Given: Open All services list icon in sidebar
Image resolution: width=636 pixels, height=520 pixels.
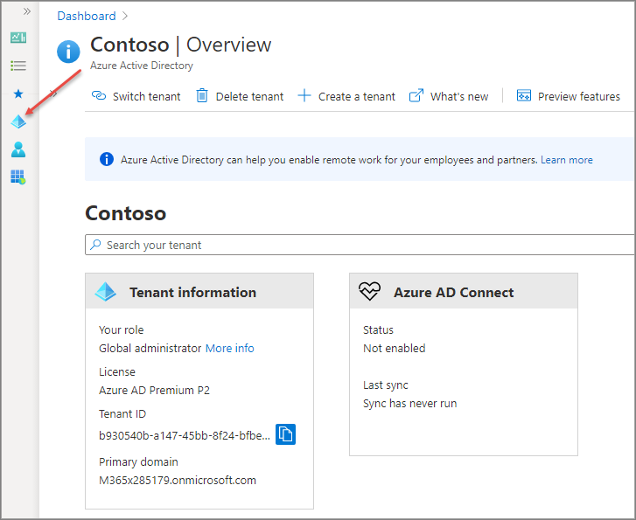Looking at the screenshot, I should click(18, 66).
